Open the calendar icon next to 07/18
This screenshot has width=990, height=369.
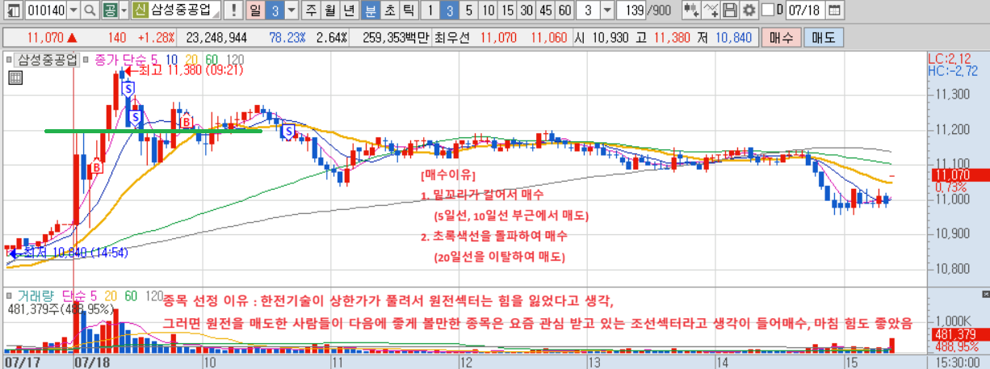click(834, 10)
